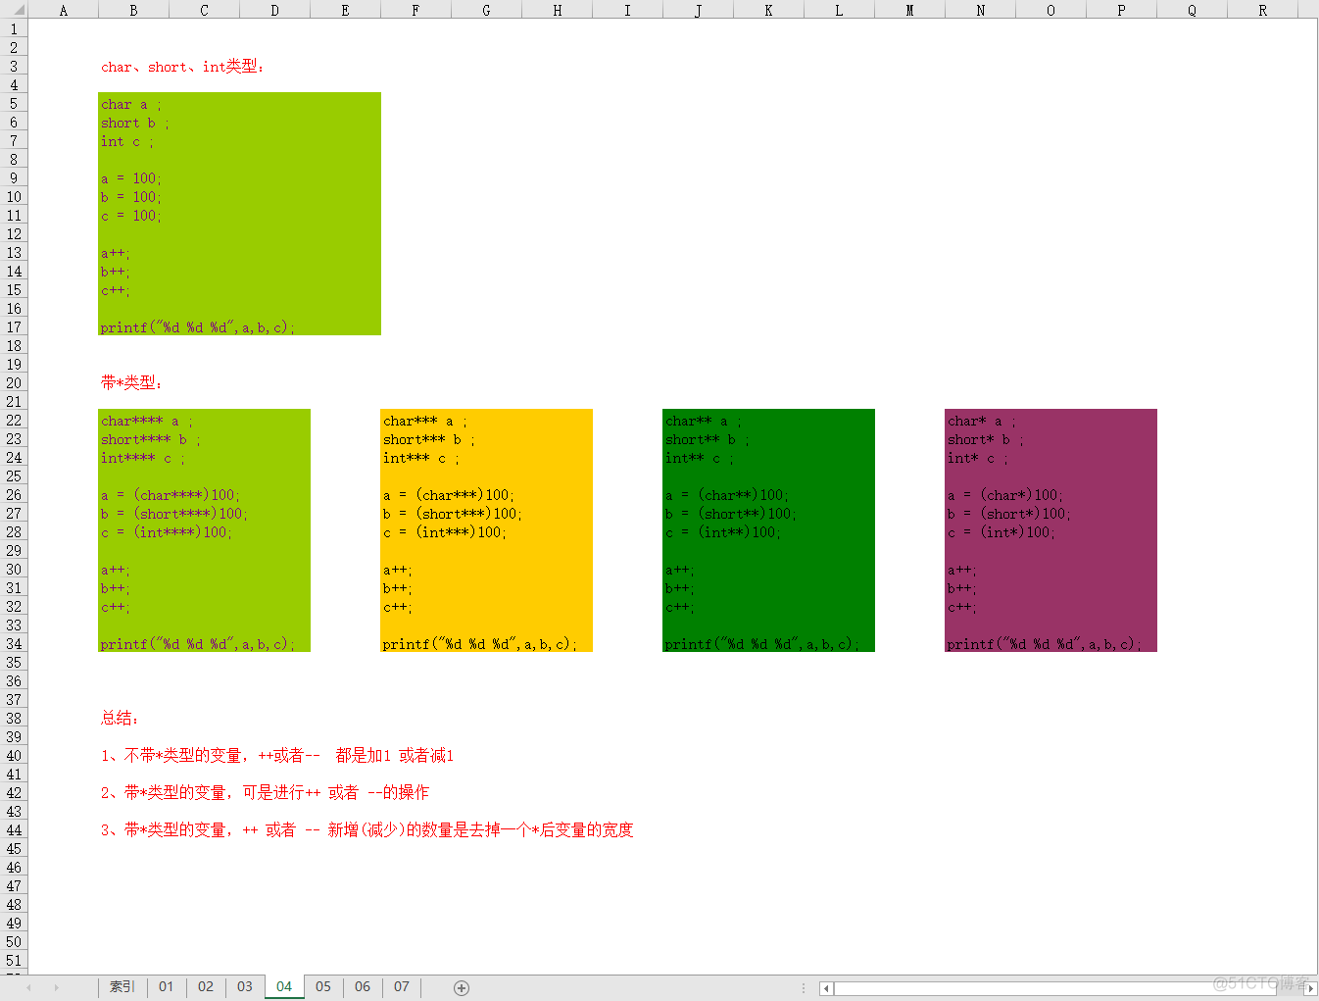Click the 'char* a ;' cell in purple block
1319x1001 pixels.
[982, 421]
